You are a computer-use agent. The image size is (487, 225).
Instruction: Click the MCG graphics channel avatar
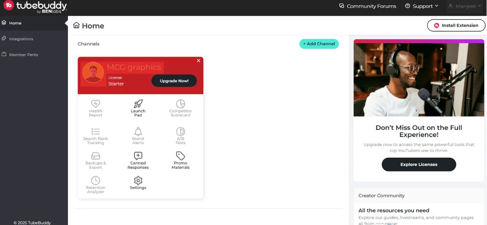tap(93, 72)
